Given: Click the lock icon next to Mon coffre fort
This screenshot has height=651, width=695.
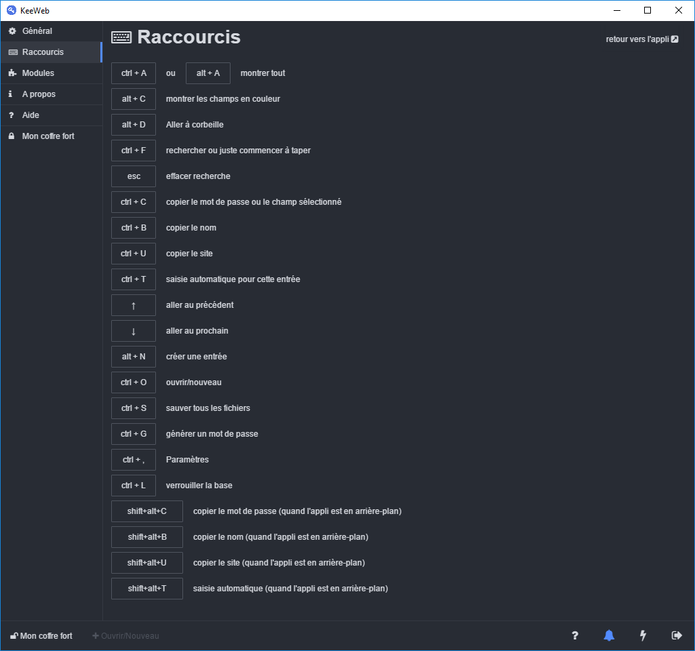Looking at the screenshot, I should [x=12, y=136].
